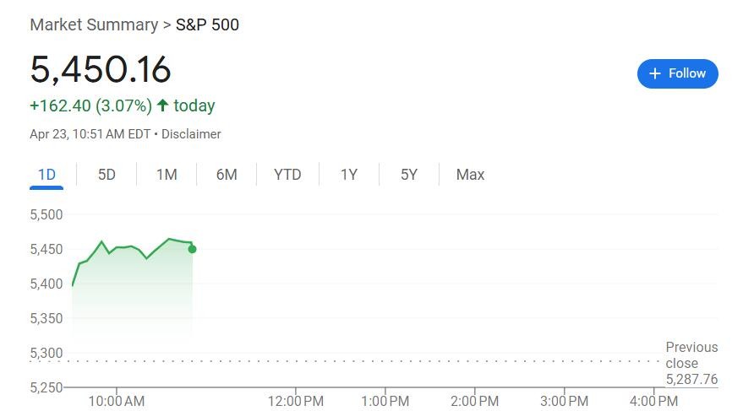Switch to the 5Y chart tab
The width and height of the screenshot is (743, 411).
[x=409, y=175]
